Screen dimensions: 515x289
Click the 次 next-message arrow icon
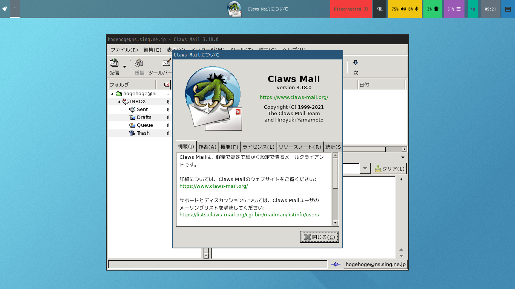pyautogui.click(x=356, y=63)
